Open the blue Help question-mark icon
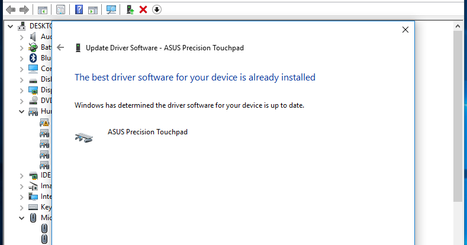 79,9
